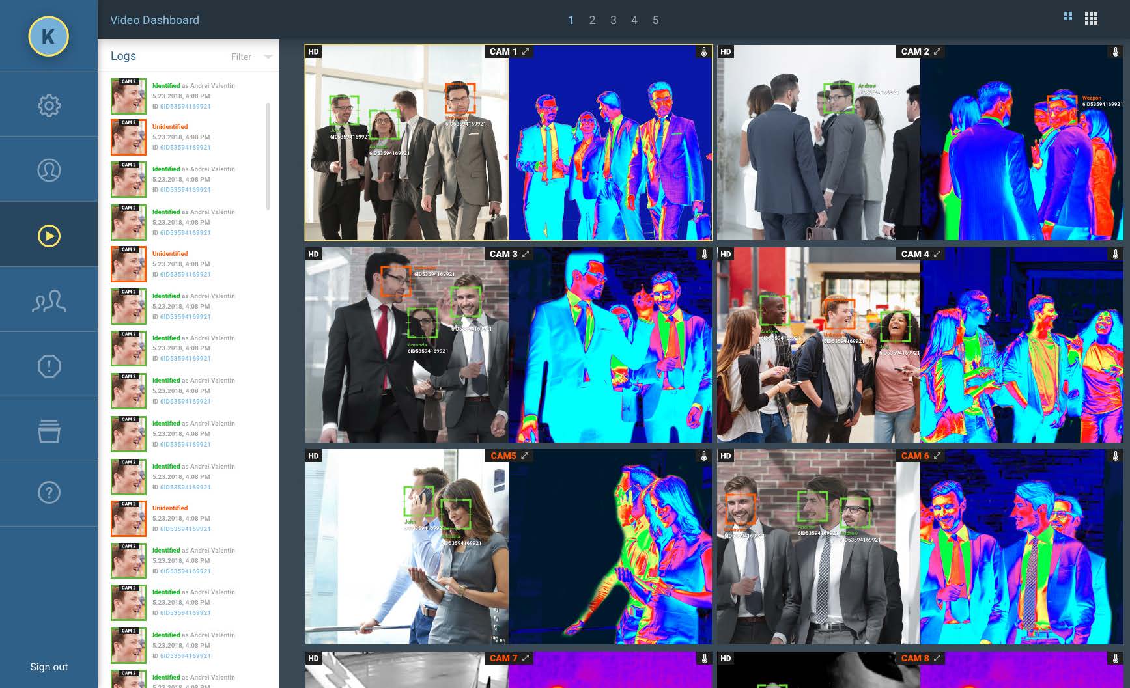Toggle thermal view on CAM 1

pyautogui.click(x=704, y=52)
